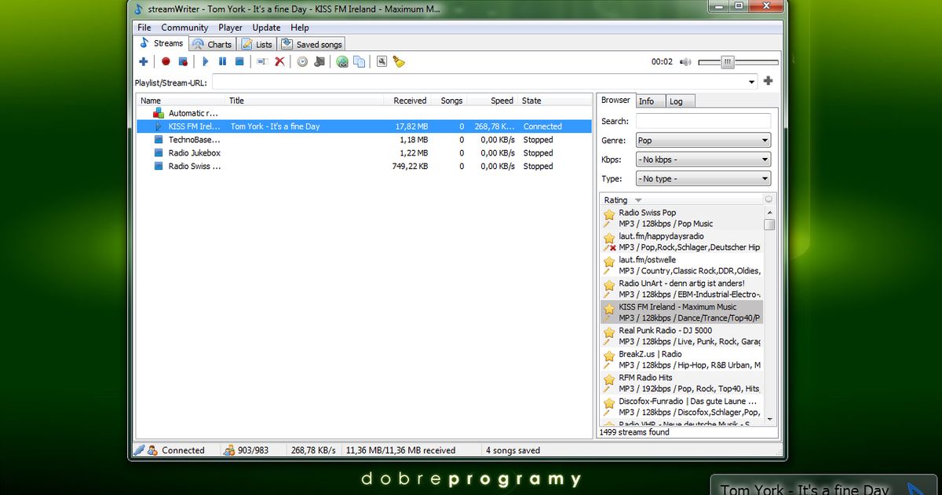Adjust the volume slider handle
942x495 pixels.
728,62
